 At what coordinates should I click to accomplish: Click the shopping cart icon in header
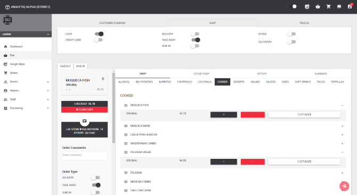pos(328,7)
